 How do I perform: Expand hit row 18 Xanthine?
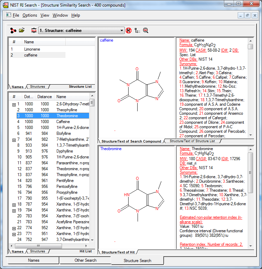[14, 205]
